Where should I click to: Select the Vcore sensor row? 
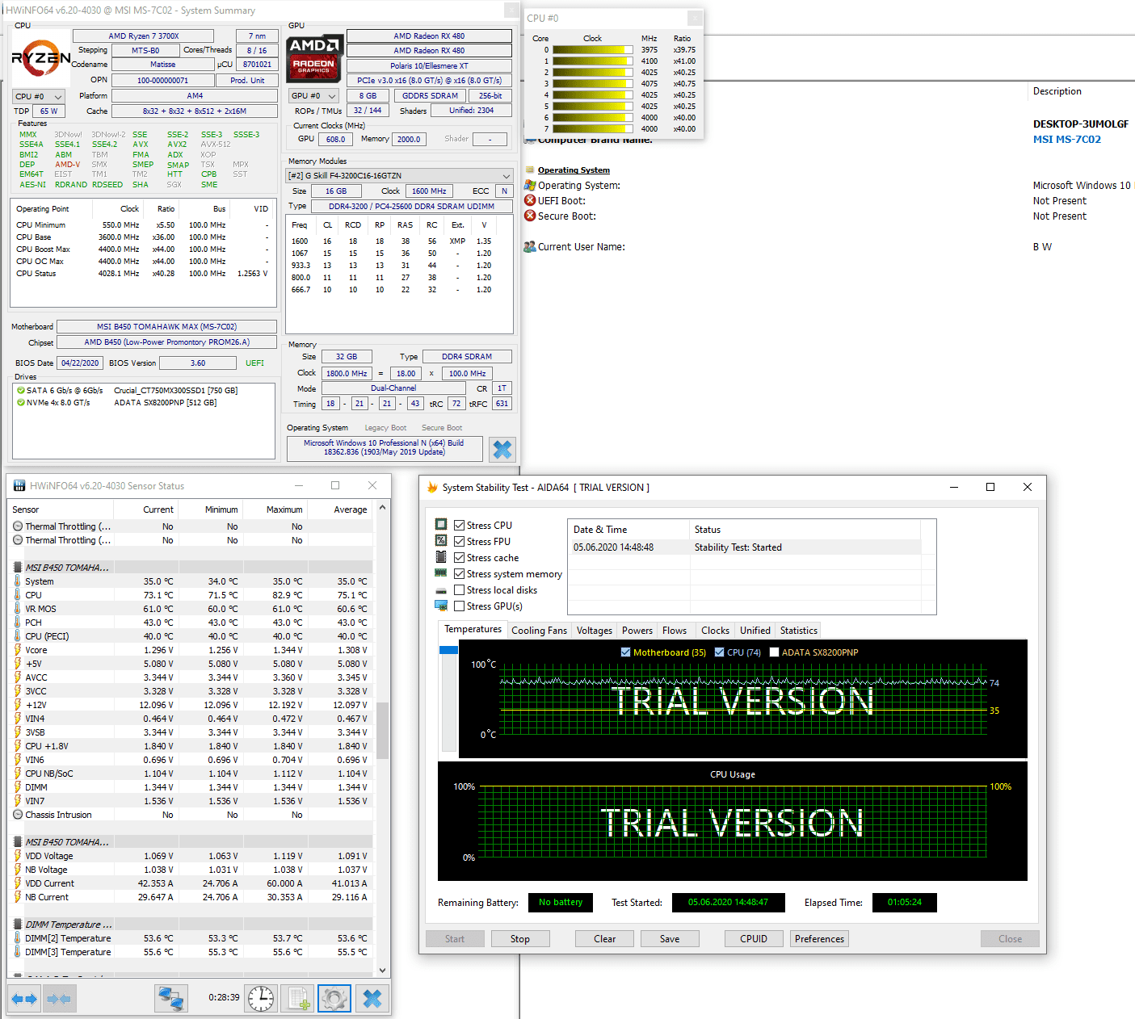click(x=191, y=650)
